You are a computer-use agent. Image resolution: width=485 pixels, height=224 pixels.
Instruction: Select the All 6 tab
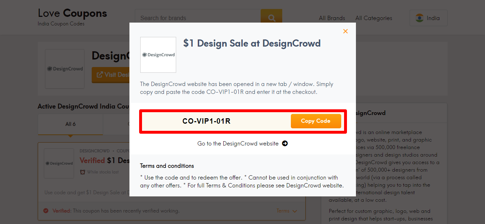tap(70, 124)
